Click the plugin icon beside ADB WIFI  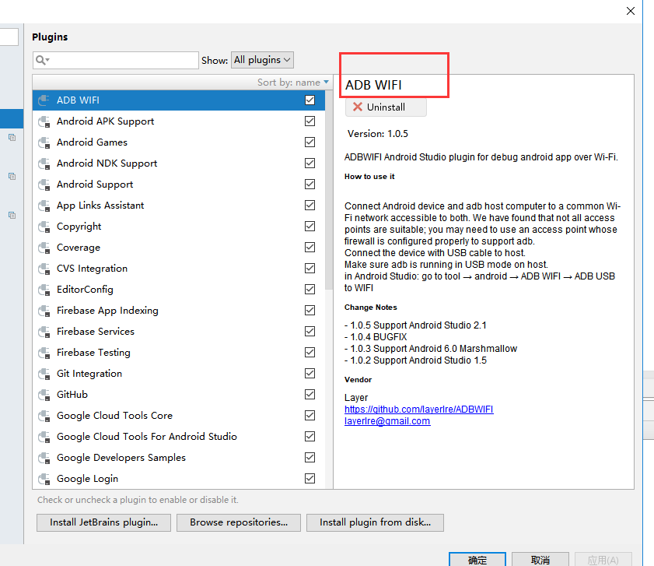[44, 100]
